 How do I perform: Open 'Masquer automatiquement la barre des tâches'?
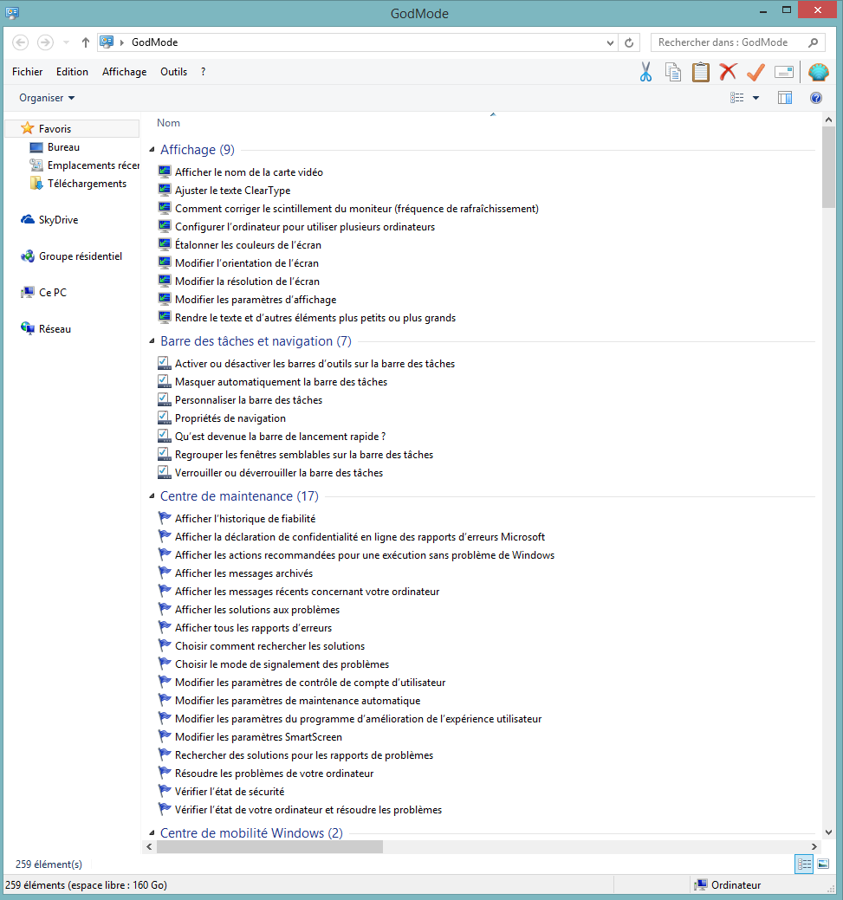281,382
